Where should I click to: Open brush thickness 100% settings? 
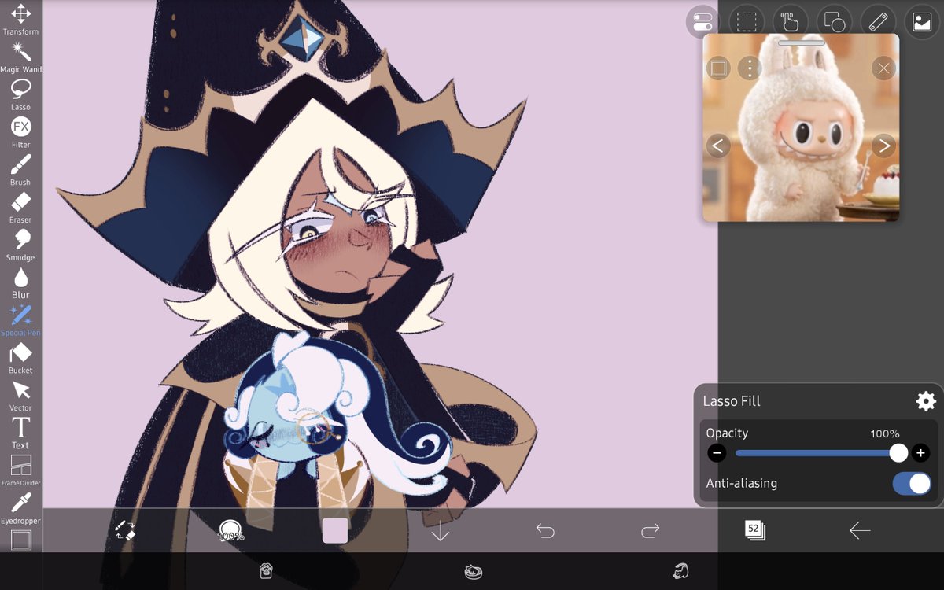coord(230,531)
